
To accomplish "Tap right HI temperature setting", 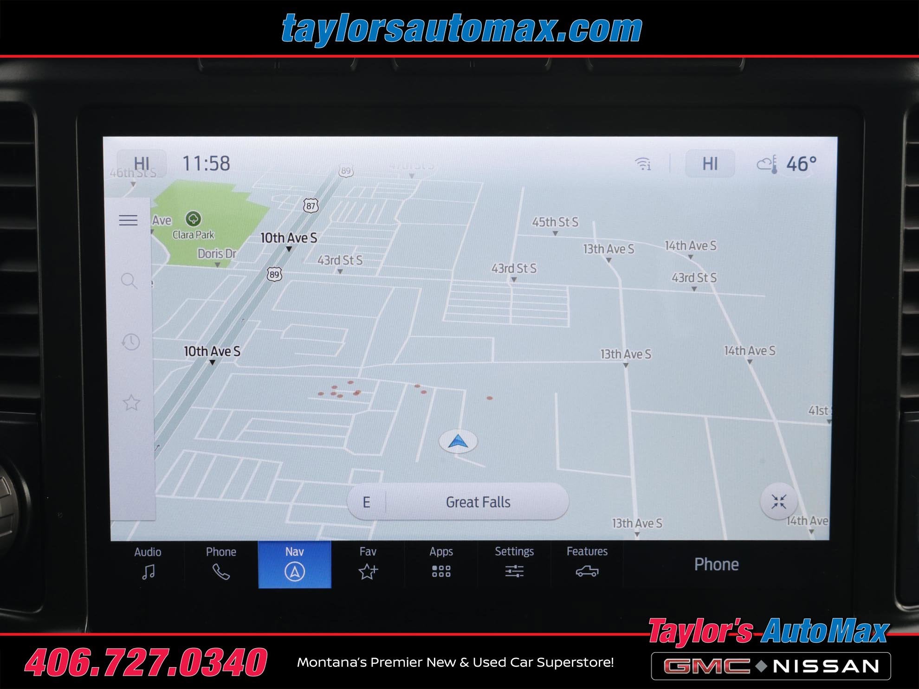I will point(710,163).
